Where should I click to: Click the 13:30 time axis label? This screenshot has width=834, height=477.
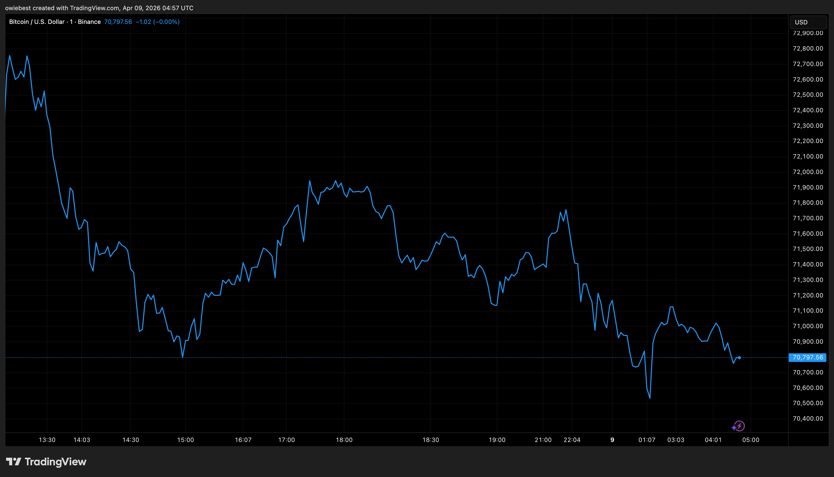[47, 440]
